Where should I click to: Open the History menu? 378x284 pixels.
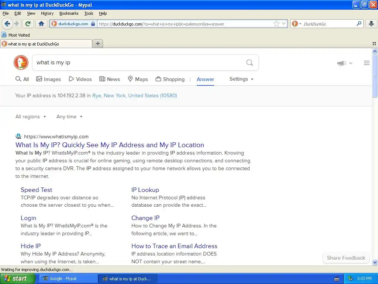(x=47, y=13)
